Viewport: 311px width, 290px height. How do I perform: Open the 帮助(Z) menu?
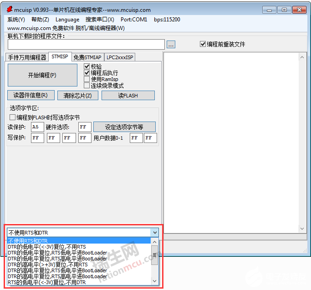[x=40, y=20]
